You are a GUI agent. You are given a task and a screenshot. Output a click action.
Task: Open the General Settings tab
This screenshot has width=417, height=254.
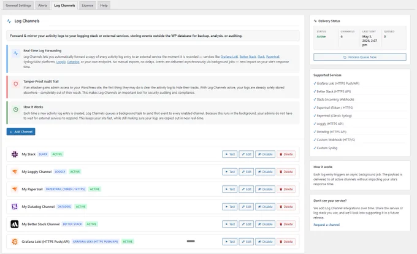pyautogui.click(x=18, y=6)
